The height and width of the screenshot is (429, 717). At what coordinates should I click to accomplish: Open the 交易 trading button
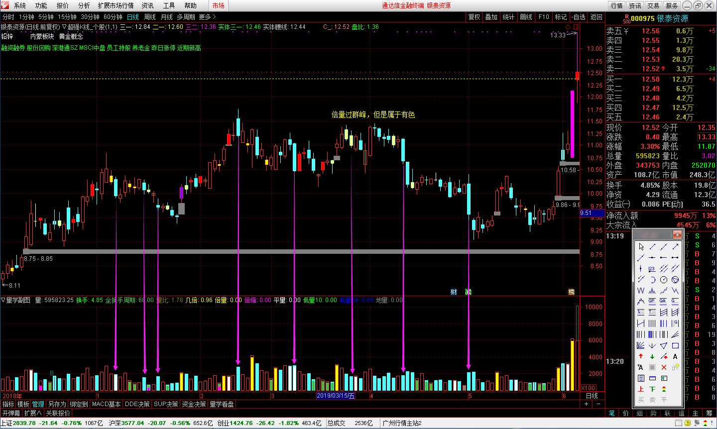click(x=653, y=5)
